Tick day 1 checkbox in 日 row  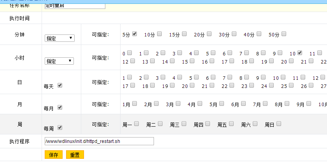[x=129, y=77]
